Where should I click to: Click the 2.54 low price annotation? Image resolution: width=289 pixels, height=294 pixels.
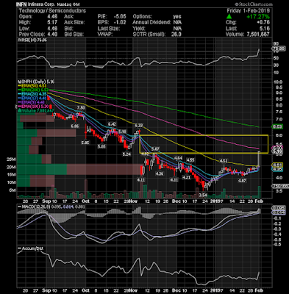point(203,195)
